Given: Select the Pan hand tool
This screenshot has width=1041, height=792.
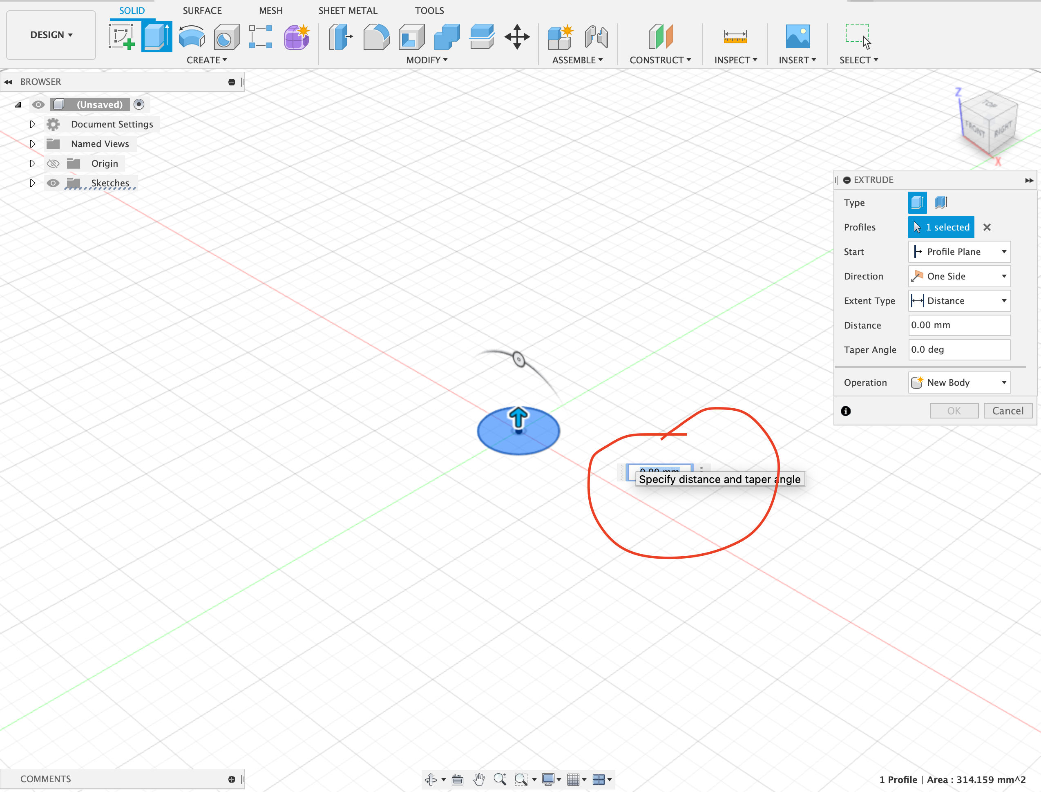Looking at the screenshot, I should pyautogui.click(x=479, y=779).
